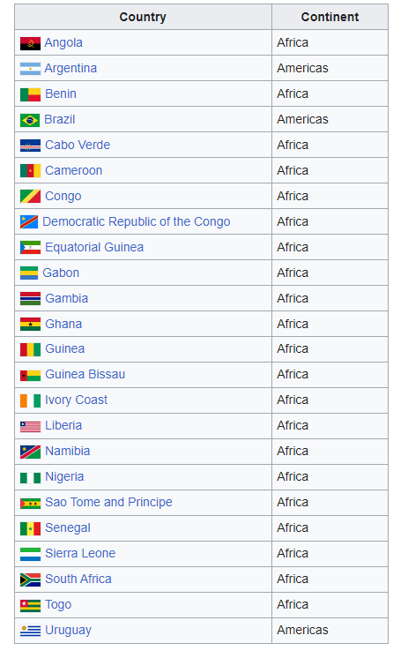Click the Brazil flag icon

30,121
